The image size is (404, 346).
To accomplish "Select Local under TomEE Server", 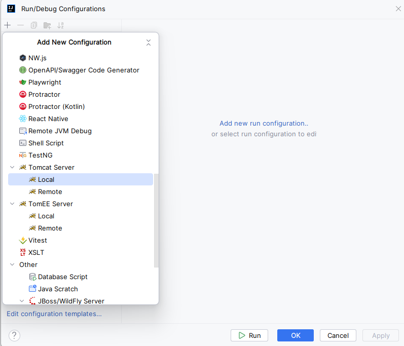I will coord(81,216).
